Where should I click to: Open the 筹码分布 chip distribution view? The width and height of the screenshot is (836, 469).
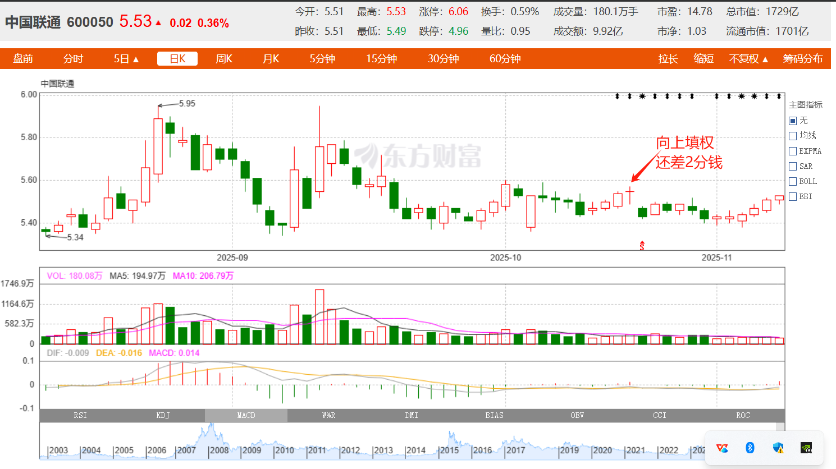pyautogui.click(x=803, y=59)
